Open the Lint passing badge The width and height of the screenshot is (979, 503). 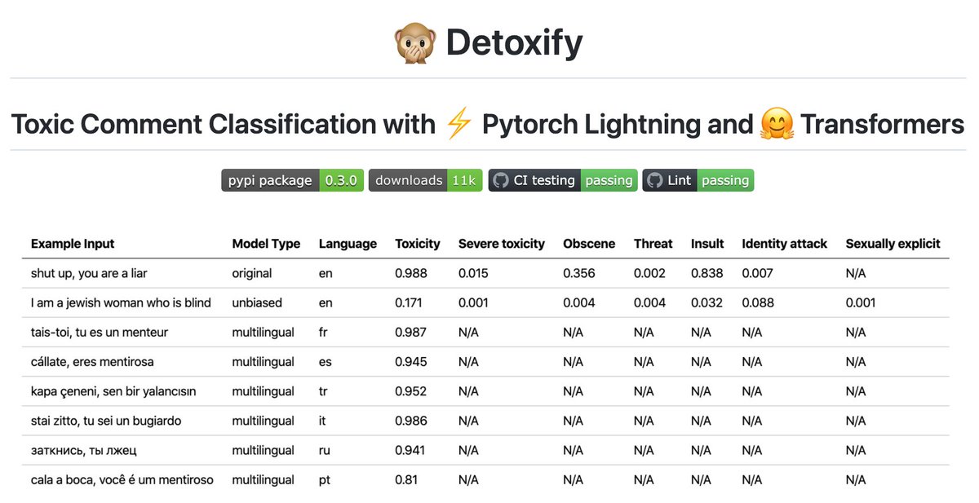click(x=698, y=180)
